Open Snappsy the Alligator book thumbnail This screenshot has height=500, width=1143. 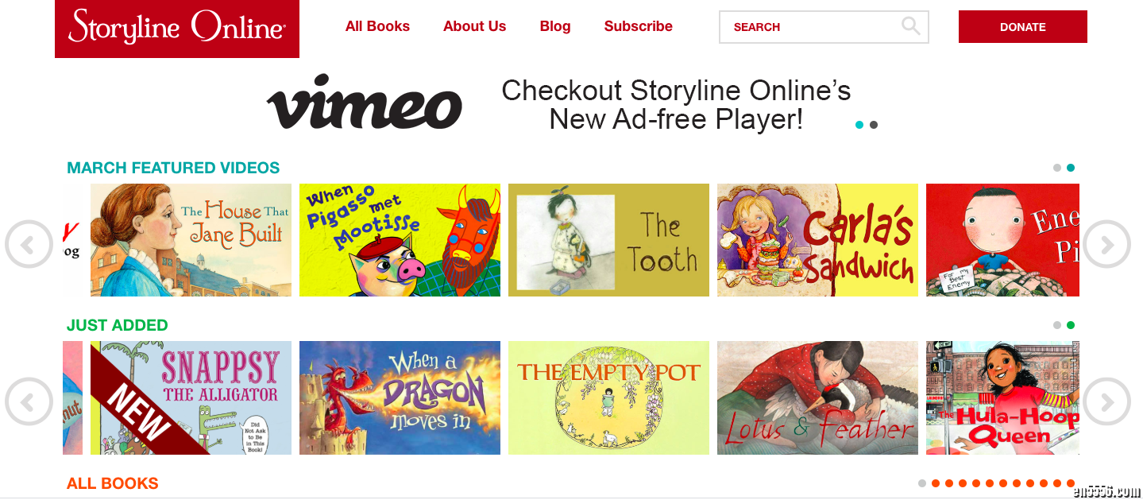[x=191, y=397]
